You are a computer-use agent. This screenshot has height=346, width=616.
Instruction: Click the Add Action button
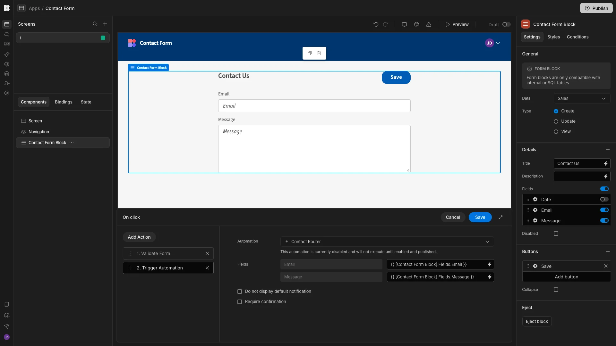click(x=139, y=237)
